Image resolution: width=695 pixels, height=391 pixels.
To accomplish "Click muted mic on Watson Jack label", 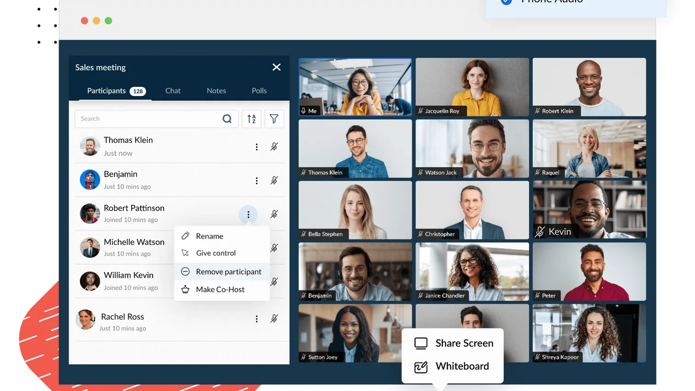I will coord(421,173).
